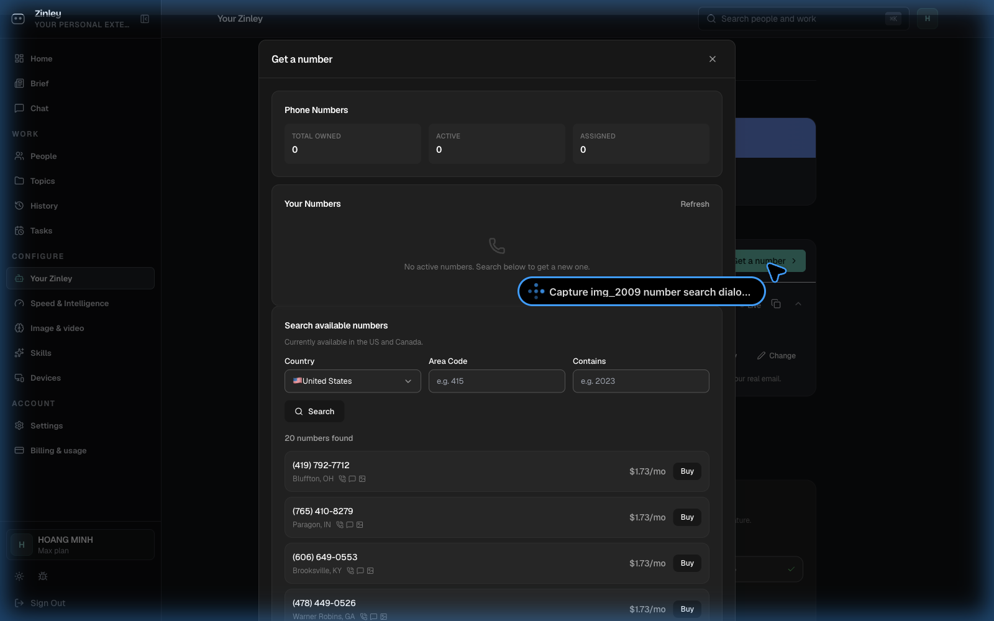Click the Devices icon in sidebar

point(19,378)
